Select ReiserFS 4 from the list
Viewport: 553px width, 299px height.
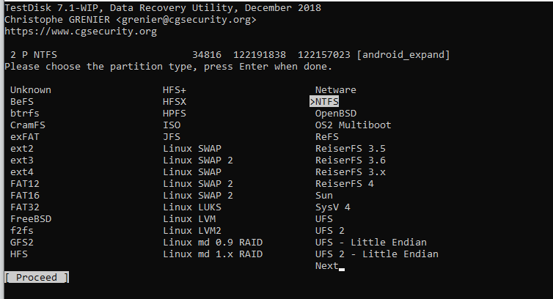coord(345,184)
